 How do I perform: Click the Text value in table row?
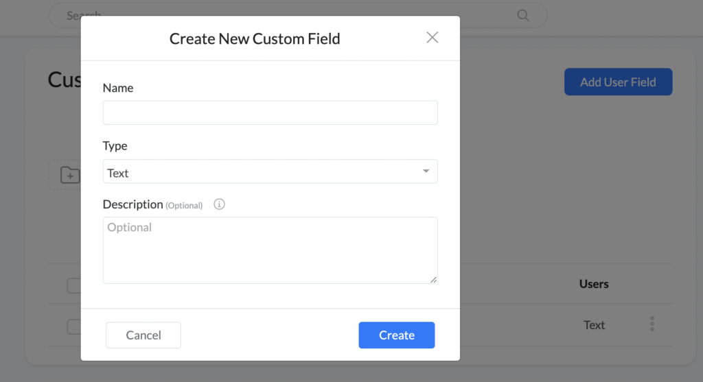click(x=594, y=325)
